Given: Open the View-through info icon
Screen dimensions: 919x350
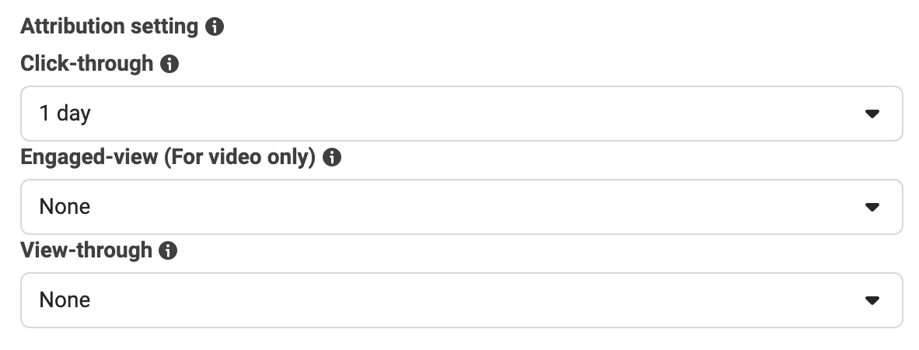Looking at the screenshot, I should point(168,250).
